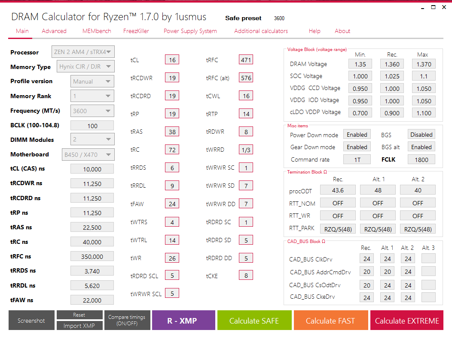The image size is (452, 339).
Task: Click the Reset button
Action: click(79, 315)
